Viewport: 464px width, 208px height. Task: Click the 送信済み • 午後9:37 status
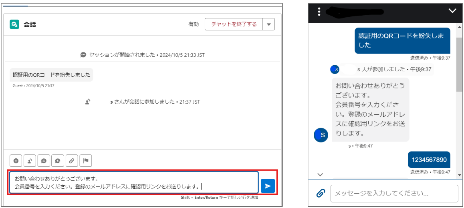point(430,58)
